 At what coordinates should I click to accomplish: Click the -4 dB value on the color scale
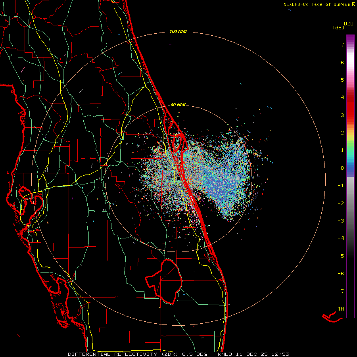pyautogui.click(x=341, y=238)
